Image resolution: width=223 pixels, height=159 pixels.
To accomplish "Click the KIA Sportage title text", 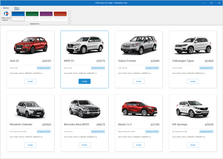I will tap(180, 125).
